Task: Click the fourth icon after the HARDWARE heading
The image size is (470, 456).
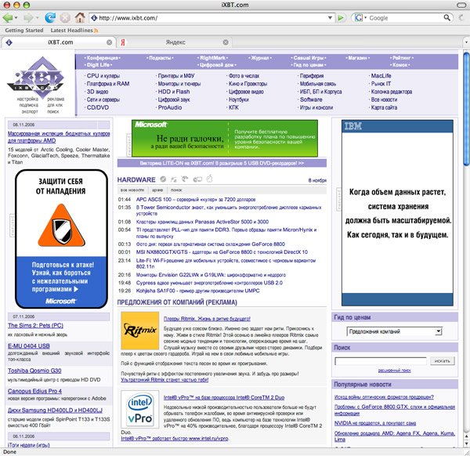Action: 197,179
